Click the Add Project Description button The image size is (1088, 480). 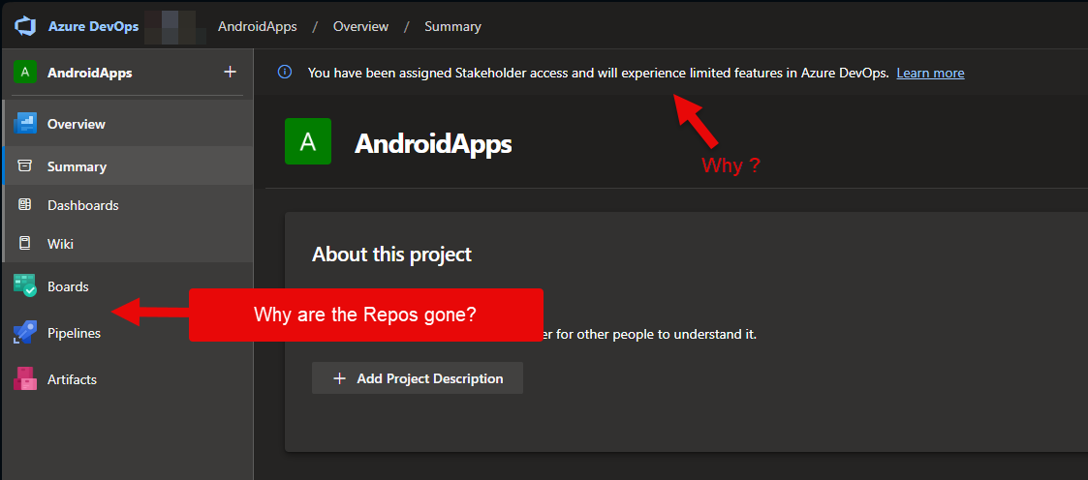(x=417, y=378)
